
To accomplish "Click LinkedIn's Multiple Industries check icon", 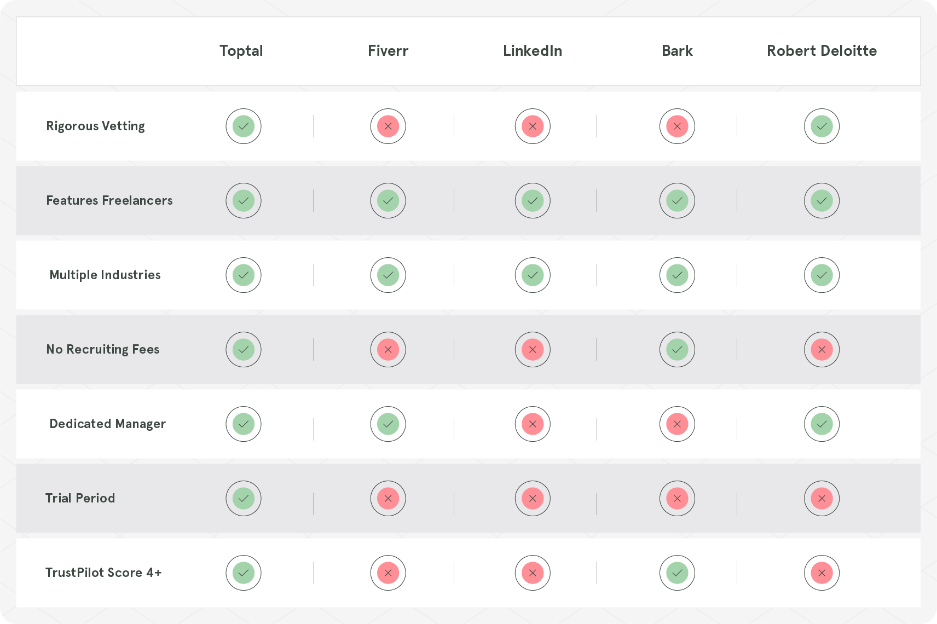I will click(x=533, y=275).
